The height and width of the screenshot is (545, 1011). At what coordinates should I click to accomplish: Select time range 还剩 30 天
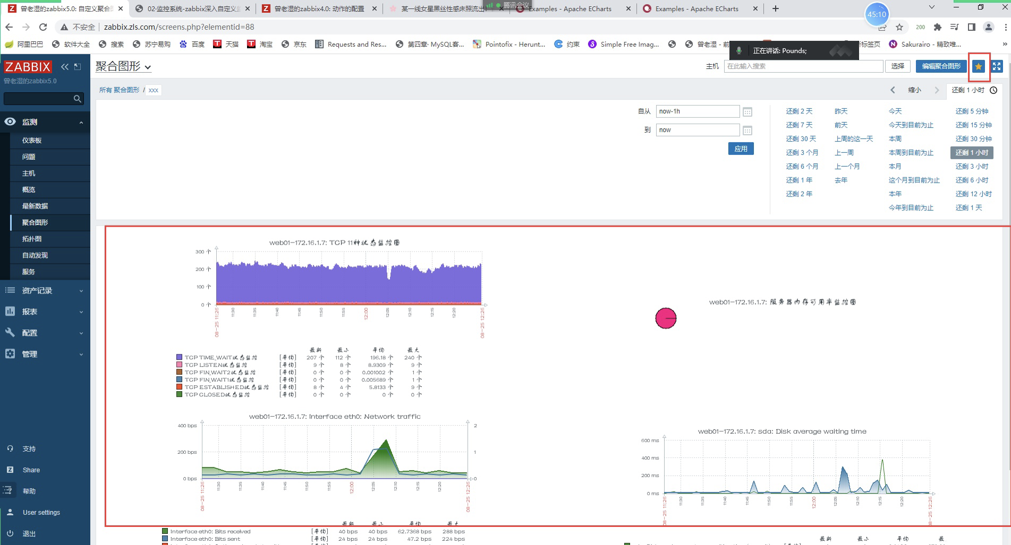801,139
